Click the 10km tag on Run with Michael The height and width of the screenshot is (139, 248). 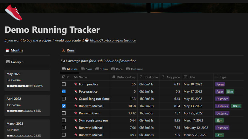coord(236,106)
